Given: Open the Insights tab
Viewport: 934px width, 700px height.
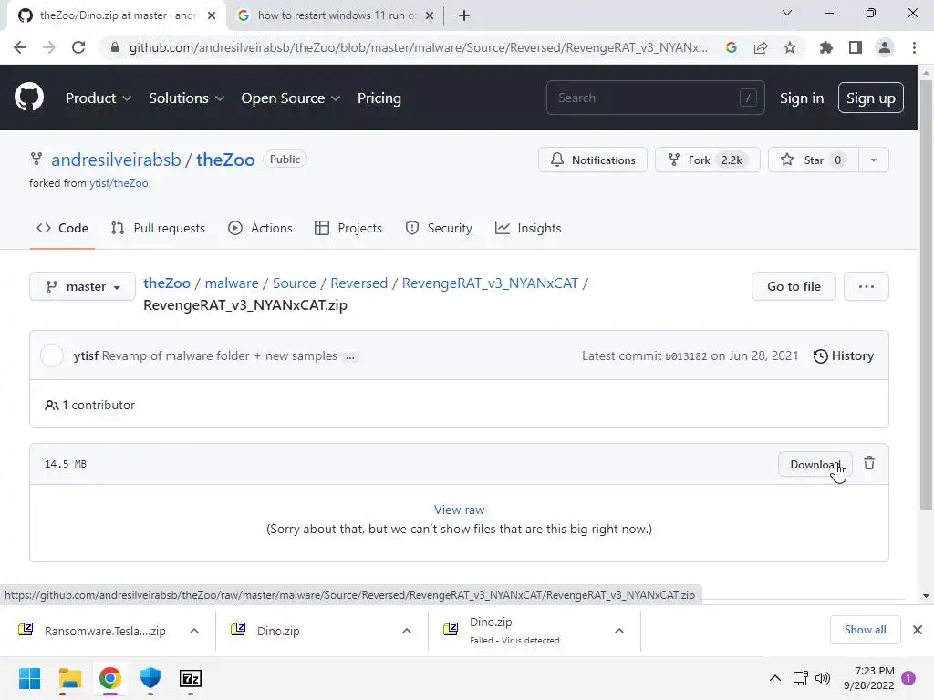Looking at the screenshot, I should tap(528, 228).
